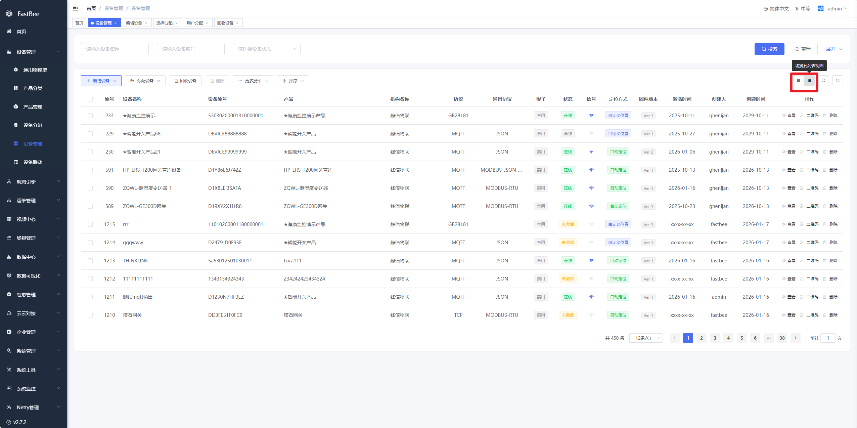This screenshot has width=857, height=428.
Task: Select the THINKLINK device row checkbox
Action: coord(90,261)
